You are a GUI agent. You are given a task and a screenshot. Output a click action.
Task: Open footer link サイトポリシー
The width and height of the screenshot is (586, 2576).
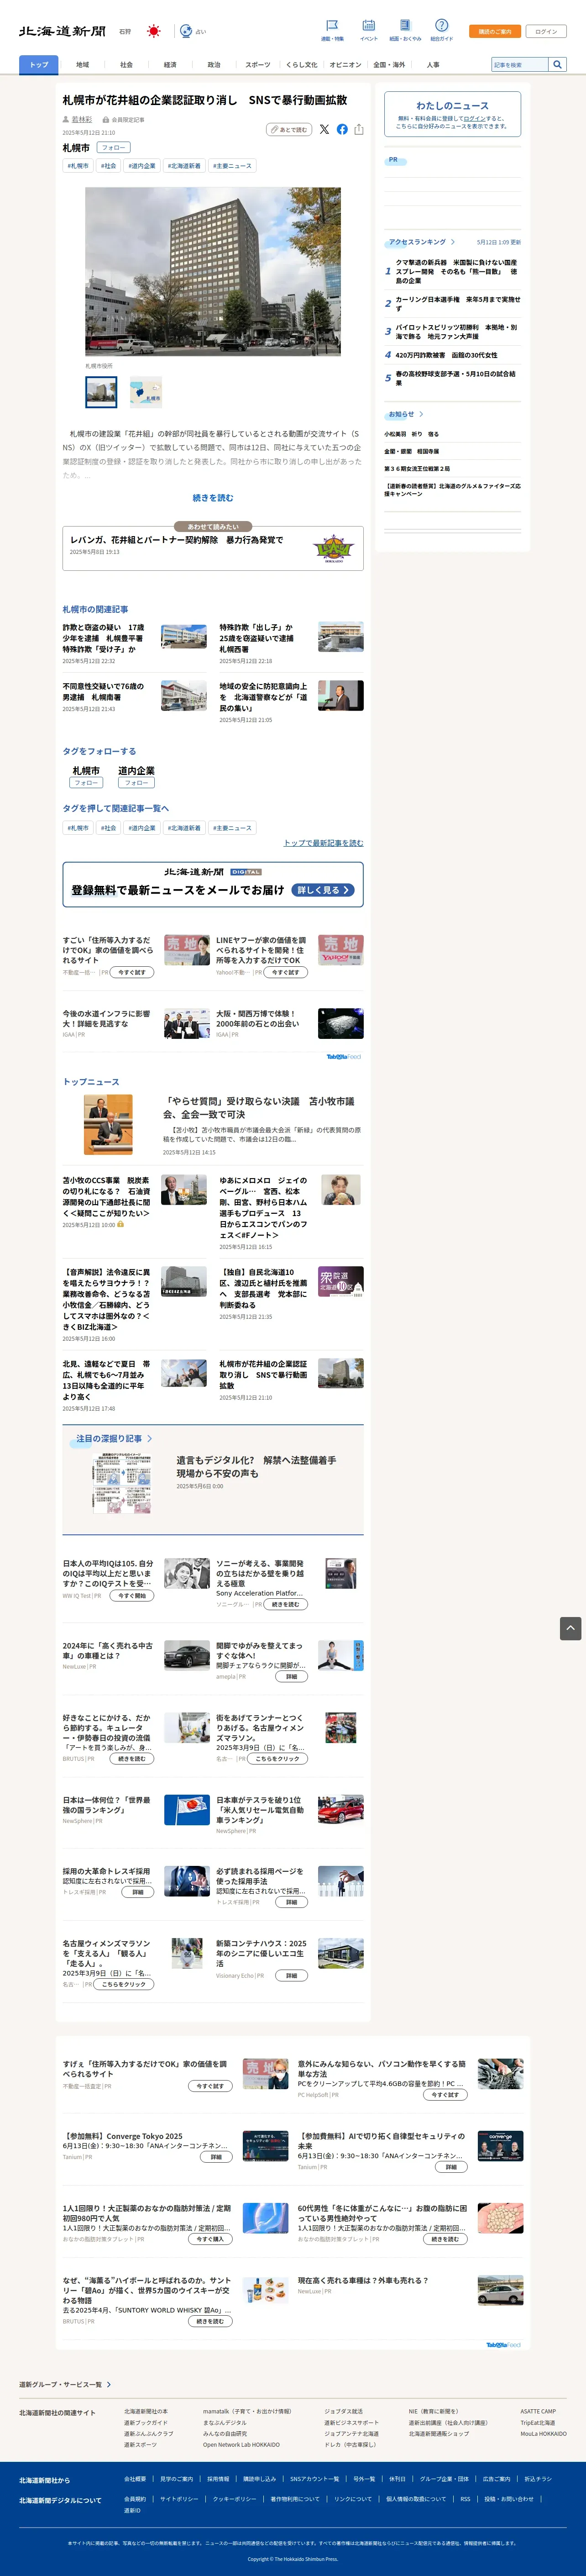(179, 2499)
